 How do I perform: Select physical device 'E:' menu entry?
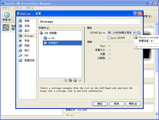[146, 41]
